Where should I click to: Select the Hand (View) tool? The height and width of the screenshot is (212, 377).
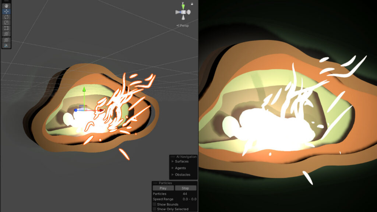pos(6,6)
